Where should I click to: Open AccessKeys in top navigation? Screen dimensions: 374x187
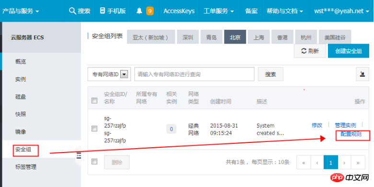click(x=179, y=11)
